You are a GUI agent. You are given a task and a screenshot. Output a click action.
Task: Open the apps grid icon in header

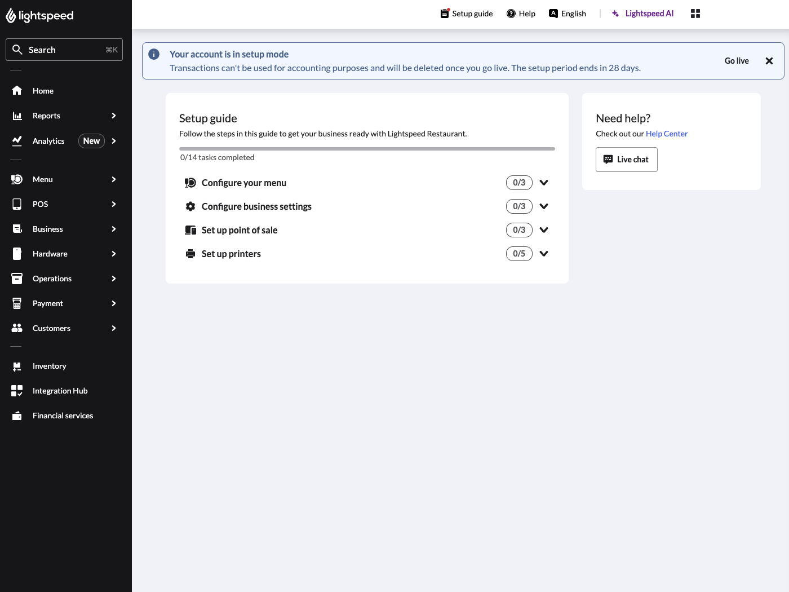[695, 13]
